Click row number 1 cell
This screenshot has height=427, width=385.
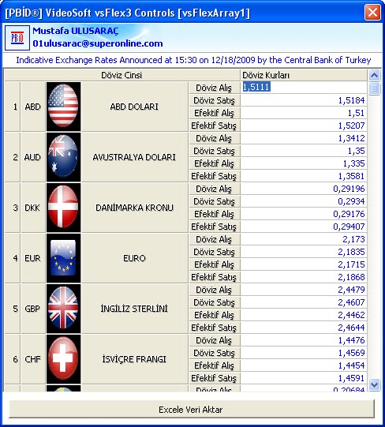13,107
